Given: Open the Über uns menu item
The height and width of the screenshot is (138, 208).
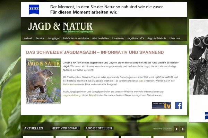Looking at the screenshot, I should tap(175, 38).
